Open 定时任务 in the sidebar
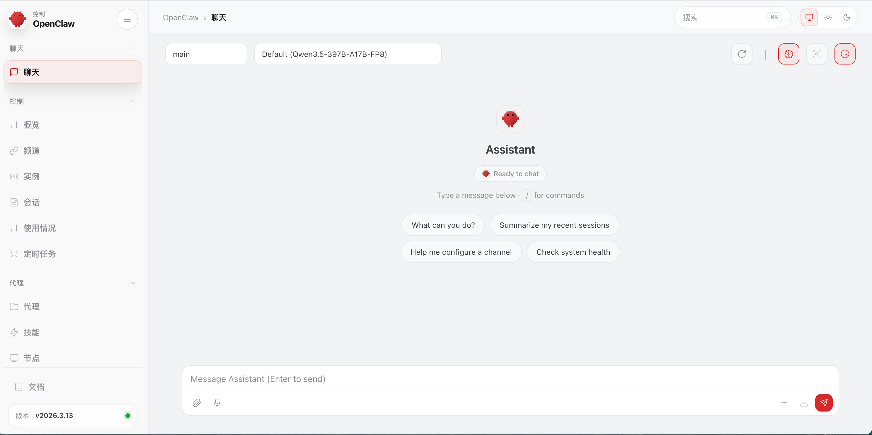The image size is (872, 435). tap(39, 254)
